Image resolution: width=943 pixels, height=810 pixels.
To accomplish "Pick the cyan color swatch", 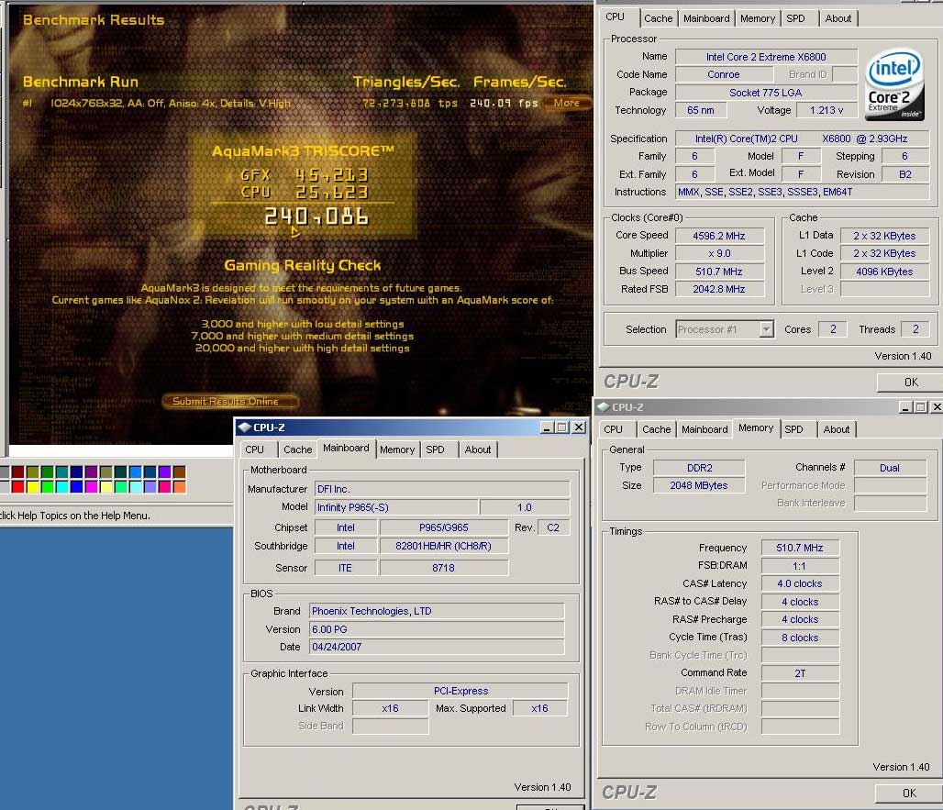I will point(61,486).
